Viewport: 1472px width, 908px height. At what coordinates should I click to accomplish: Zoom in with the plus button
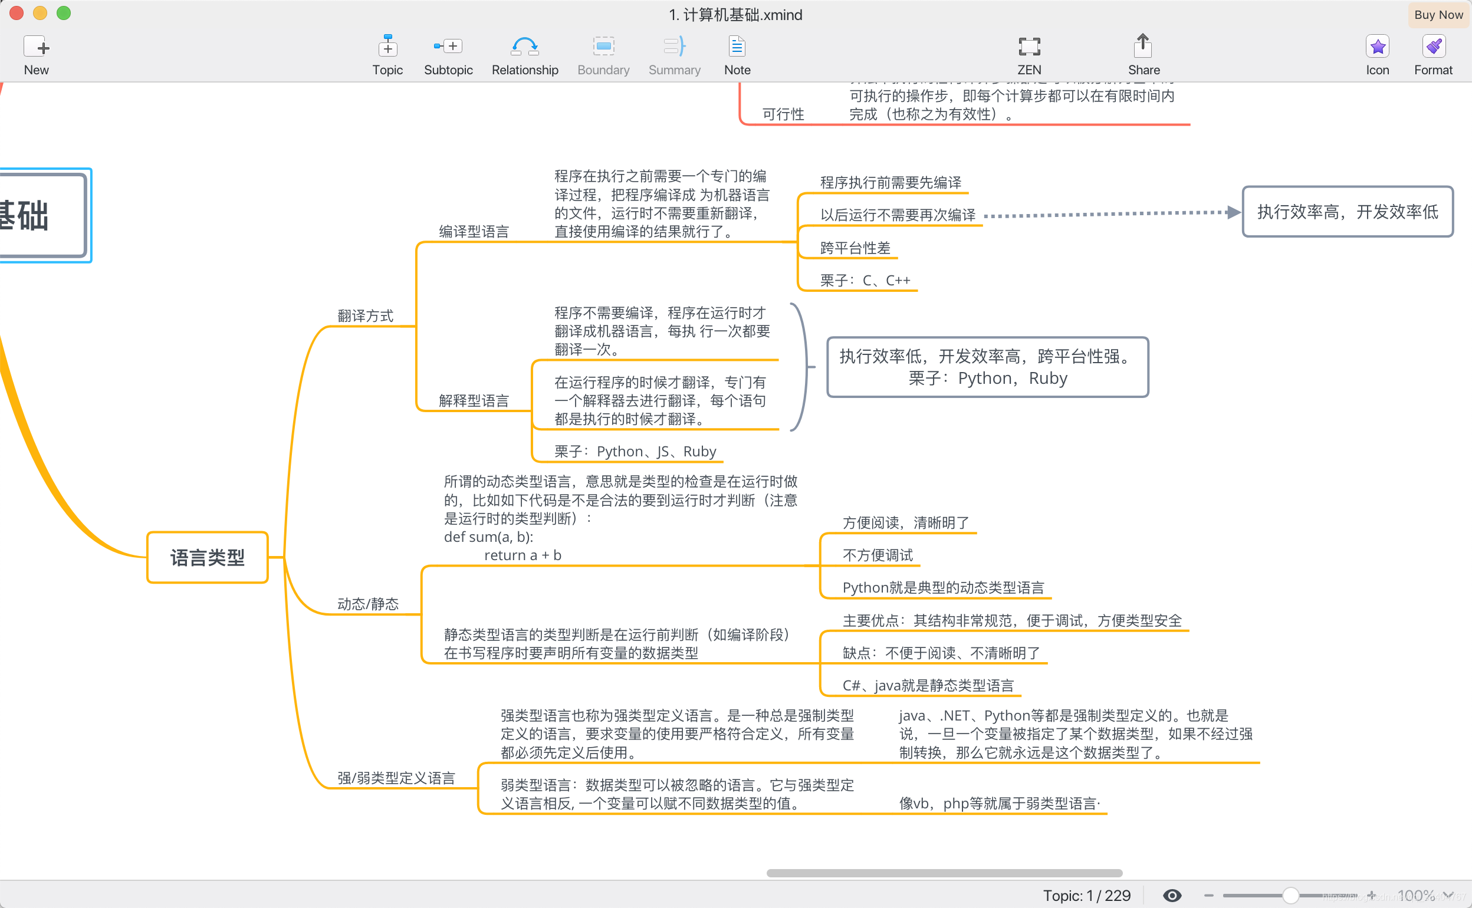coord(1372,896)
